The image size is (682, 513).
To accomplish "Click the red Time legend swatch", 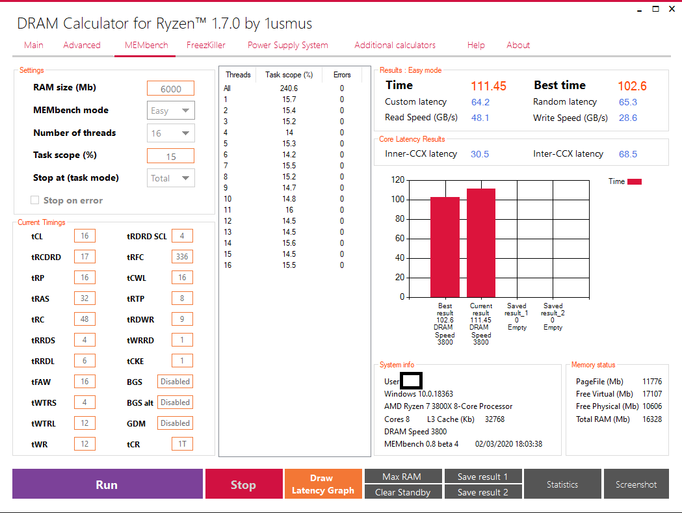I will tap(635, 181).
